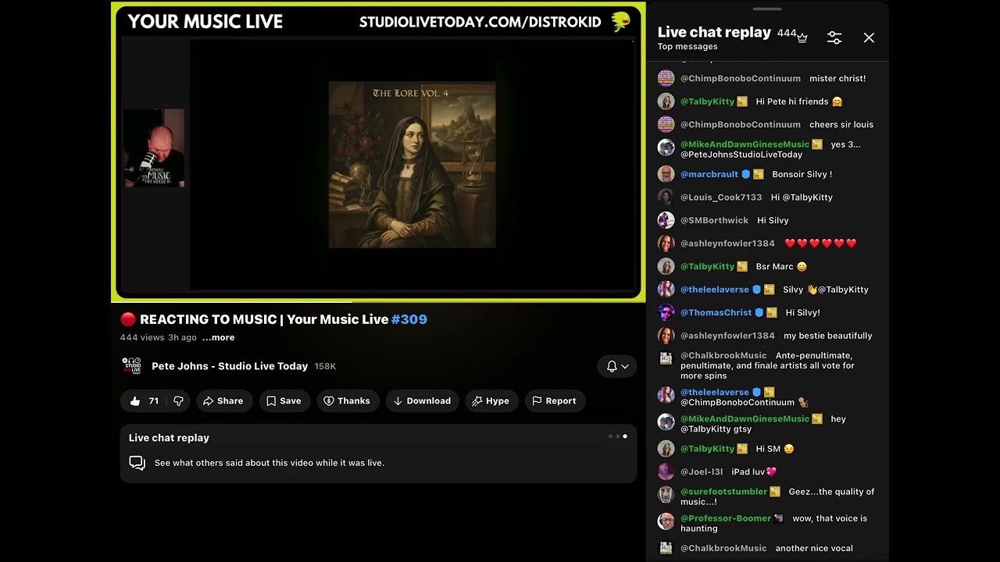The width and height of the screenshot is (1000, 562).
Task: Click the @Professor-Boomer username in chat
Action: (727, 518)
